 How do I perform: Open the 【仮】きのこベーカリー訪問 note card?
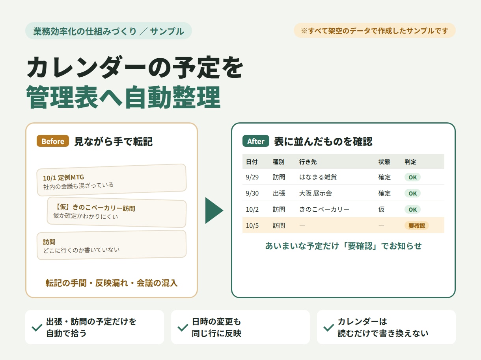(117, 212)
